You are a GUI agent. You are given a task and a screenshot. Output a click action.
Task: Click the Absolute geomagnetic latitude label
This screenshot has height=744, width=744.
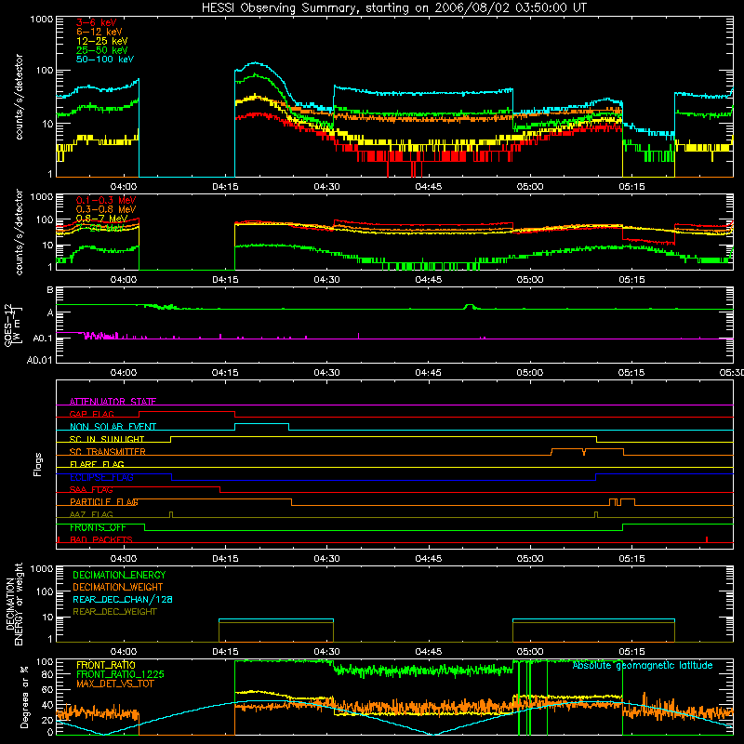click(x=643, y=665)
